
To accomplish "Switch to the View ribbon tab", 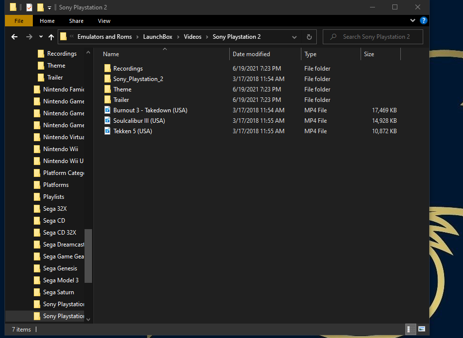I will pos(104,21).
